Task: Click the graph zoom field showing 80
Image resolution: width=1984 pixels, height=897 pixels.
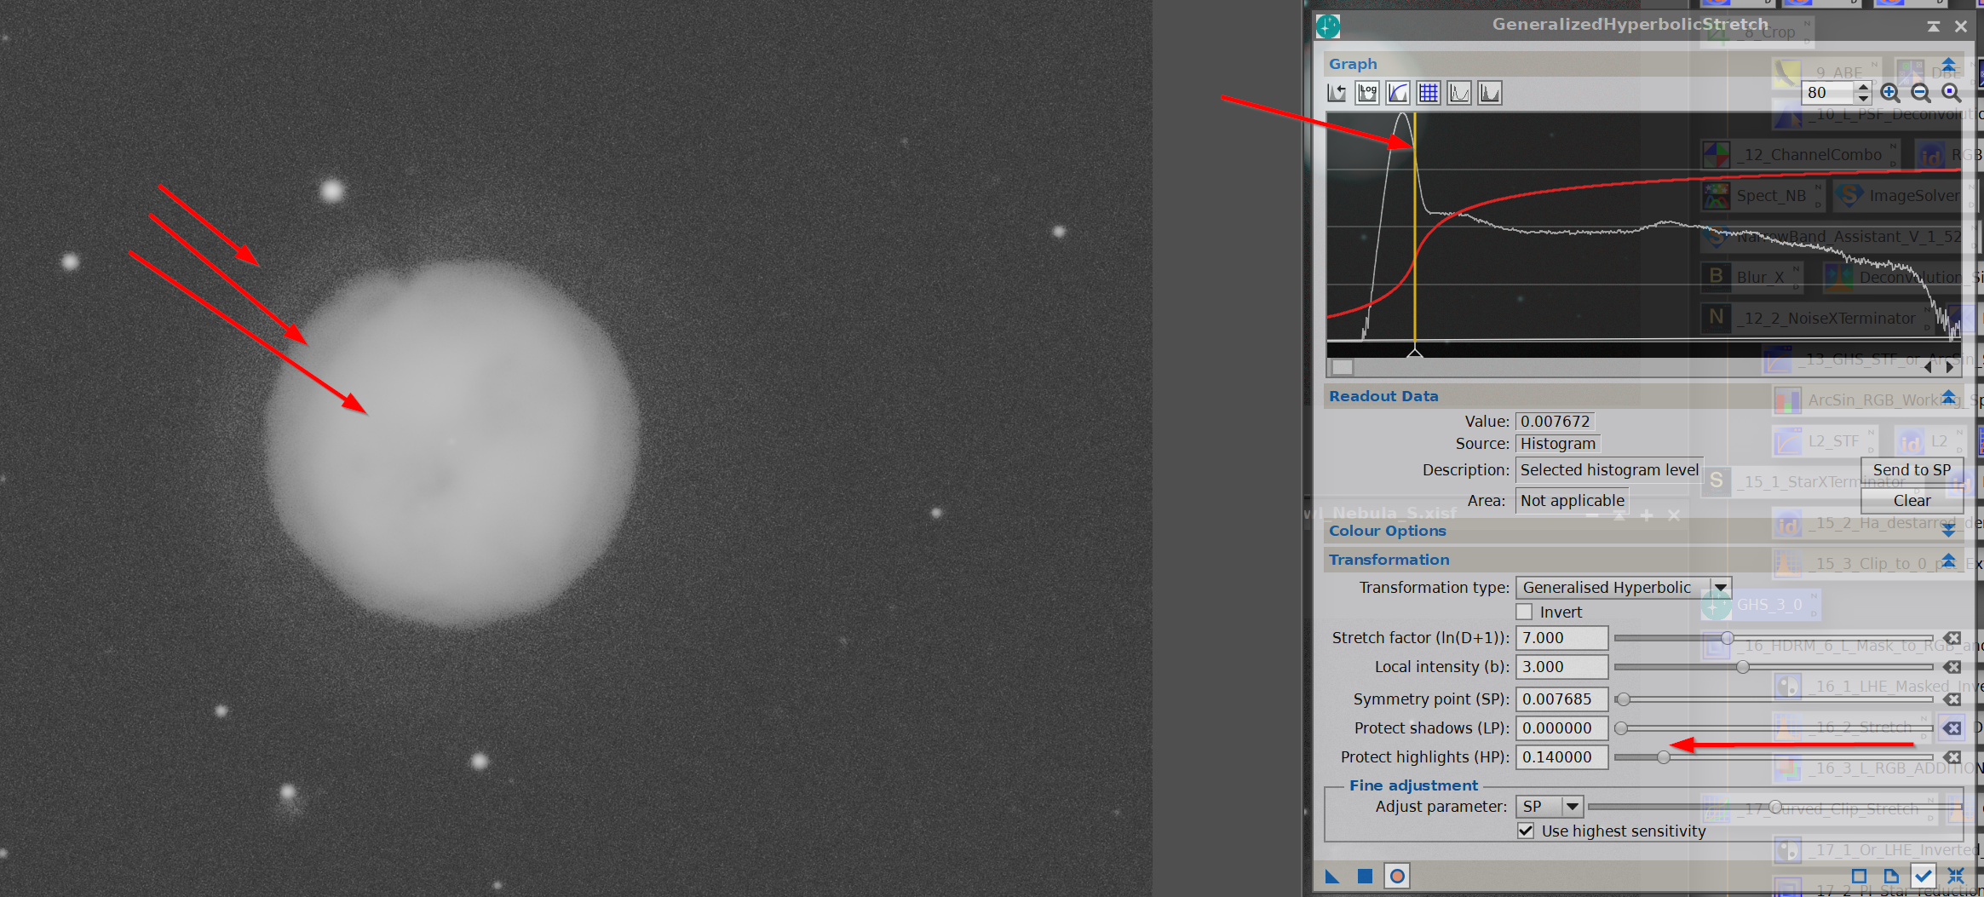Action: pyautogui.click(x=1828, y=93)
